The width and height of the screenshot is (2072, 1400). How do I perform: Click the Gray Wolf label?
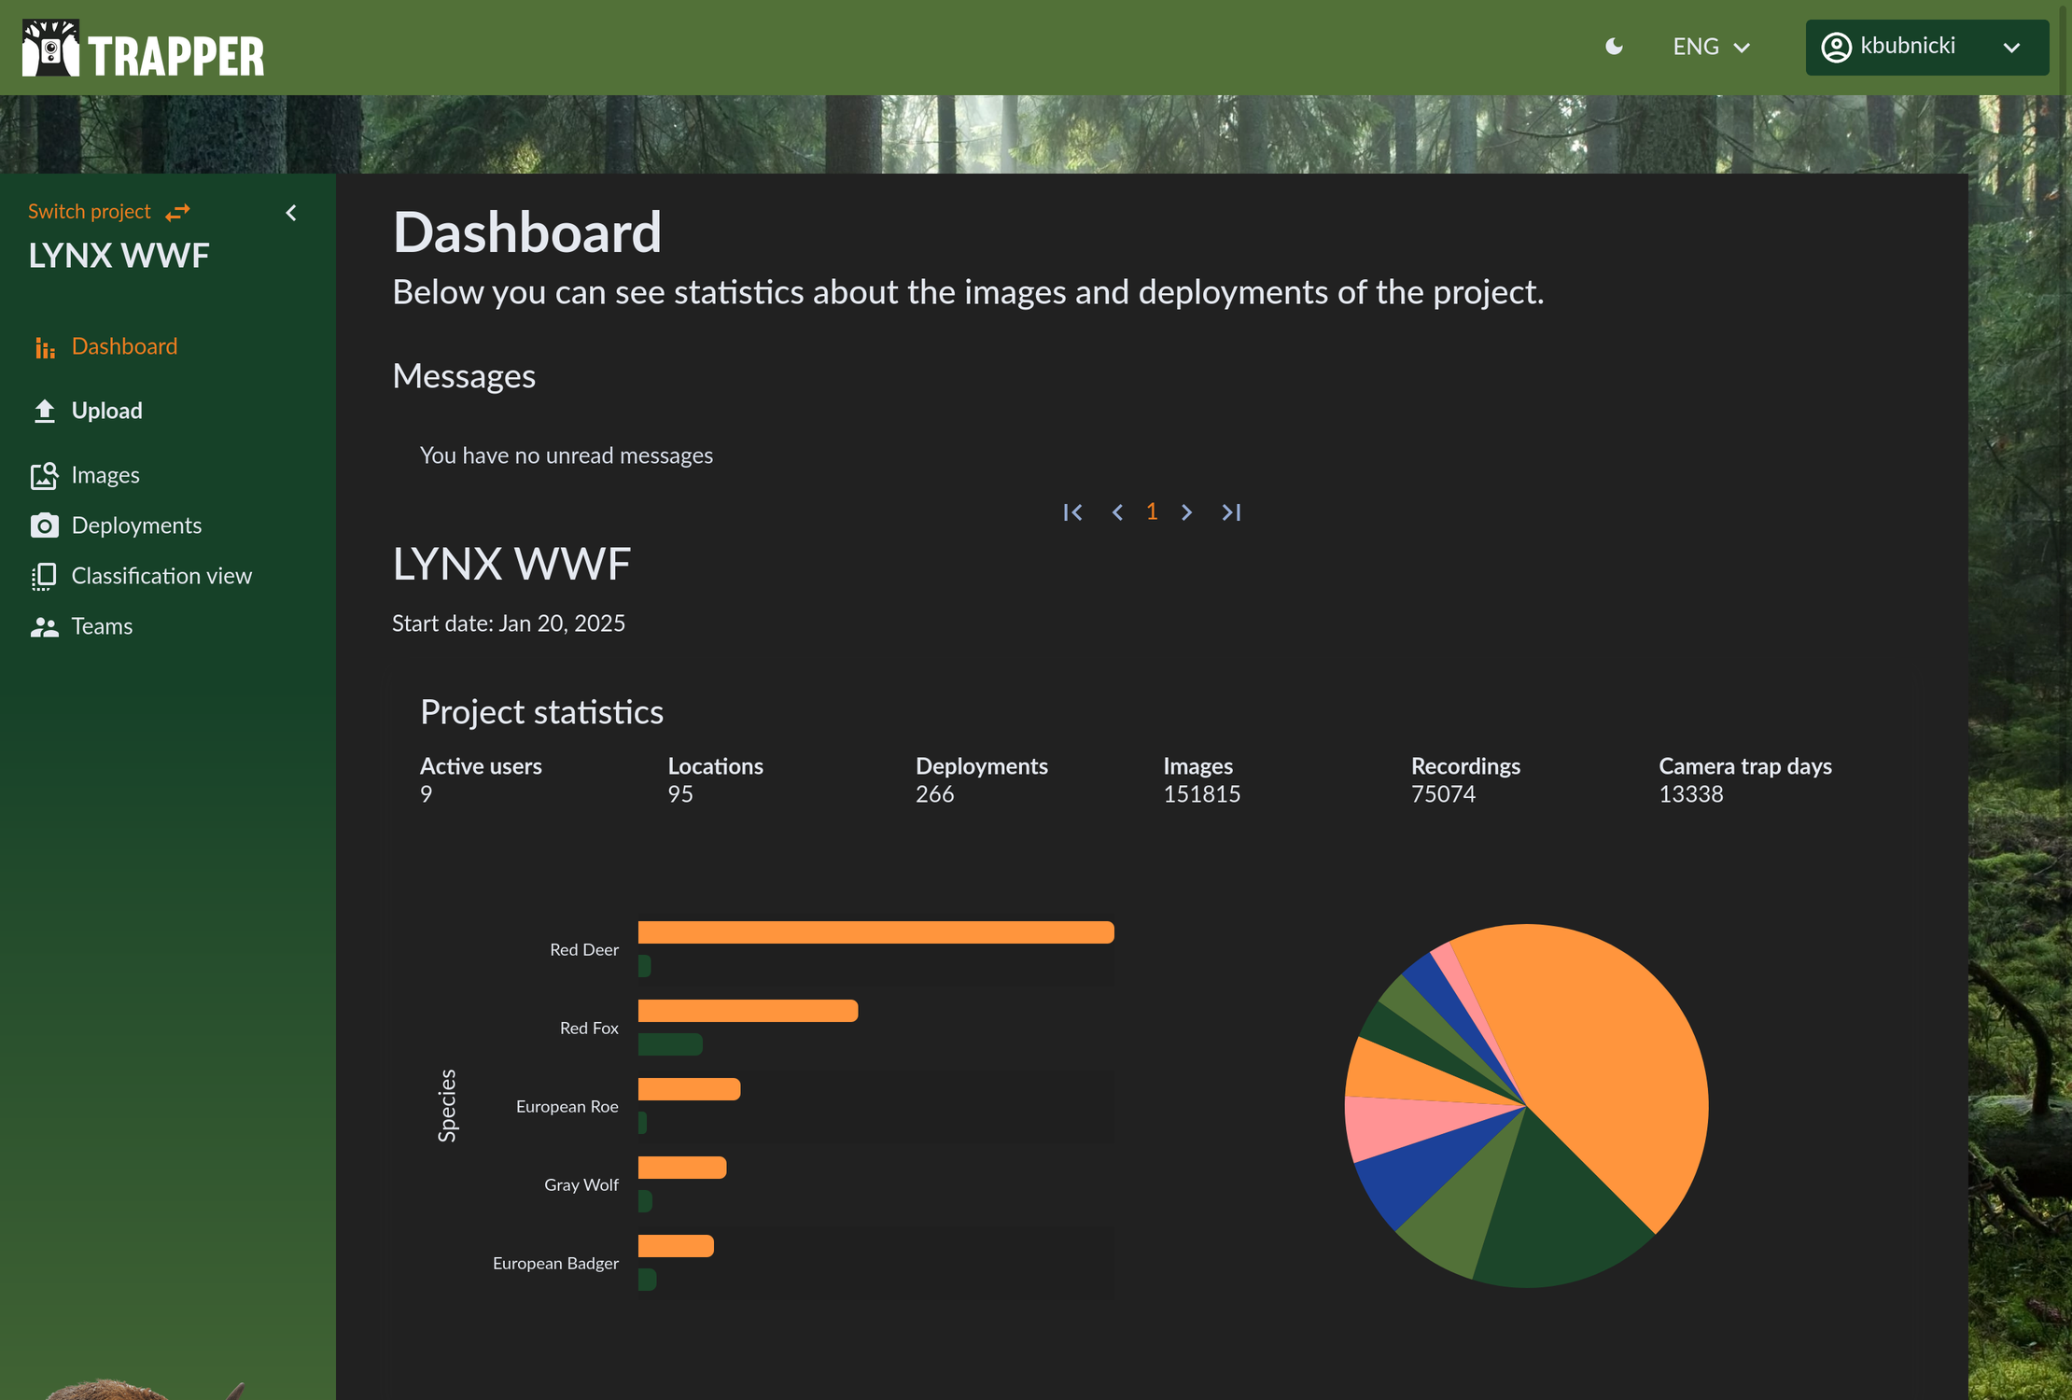[581, 1184]
